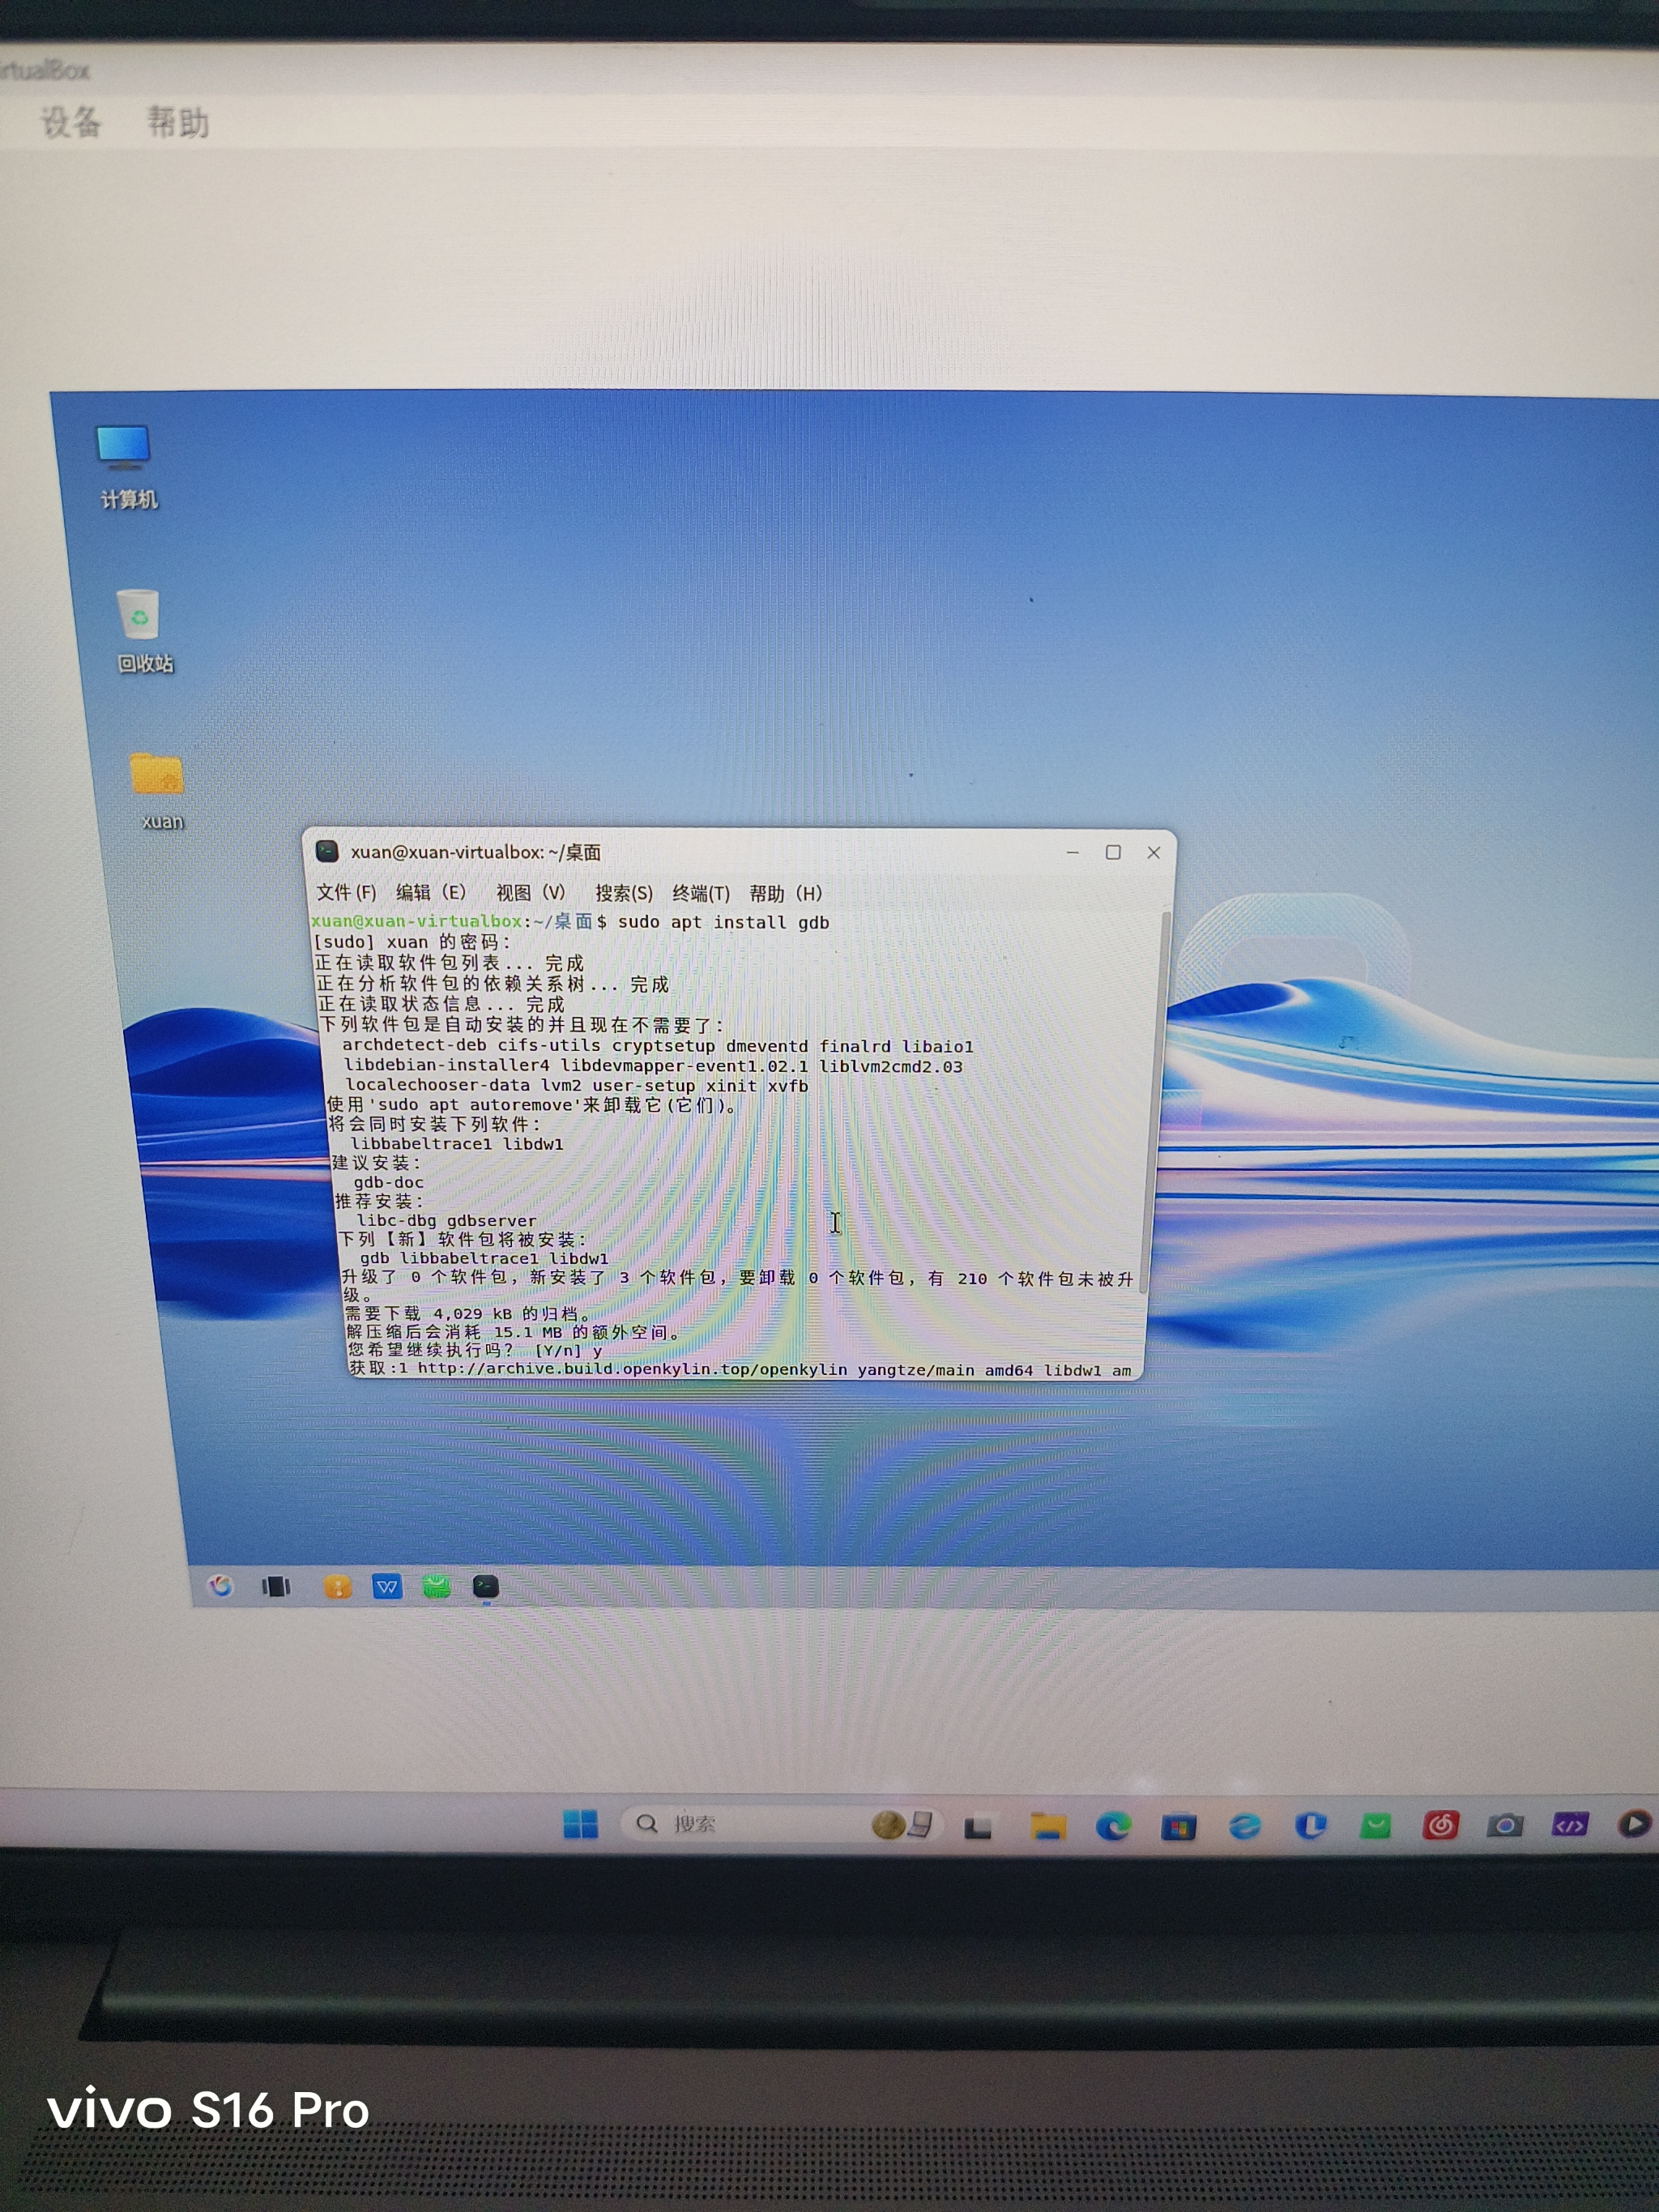The height and width of the screenshot is (2212, 1659).
Task: Click '需要下载 4,029 kB 的归档' line
Action: 468,1313
